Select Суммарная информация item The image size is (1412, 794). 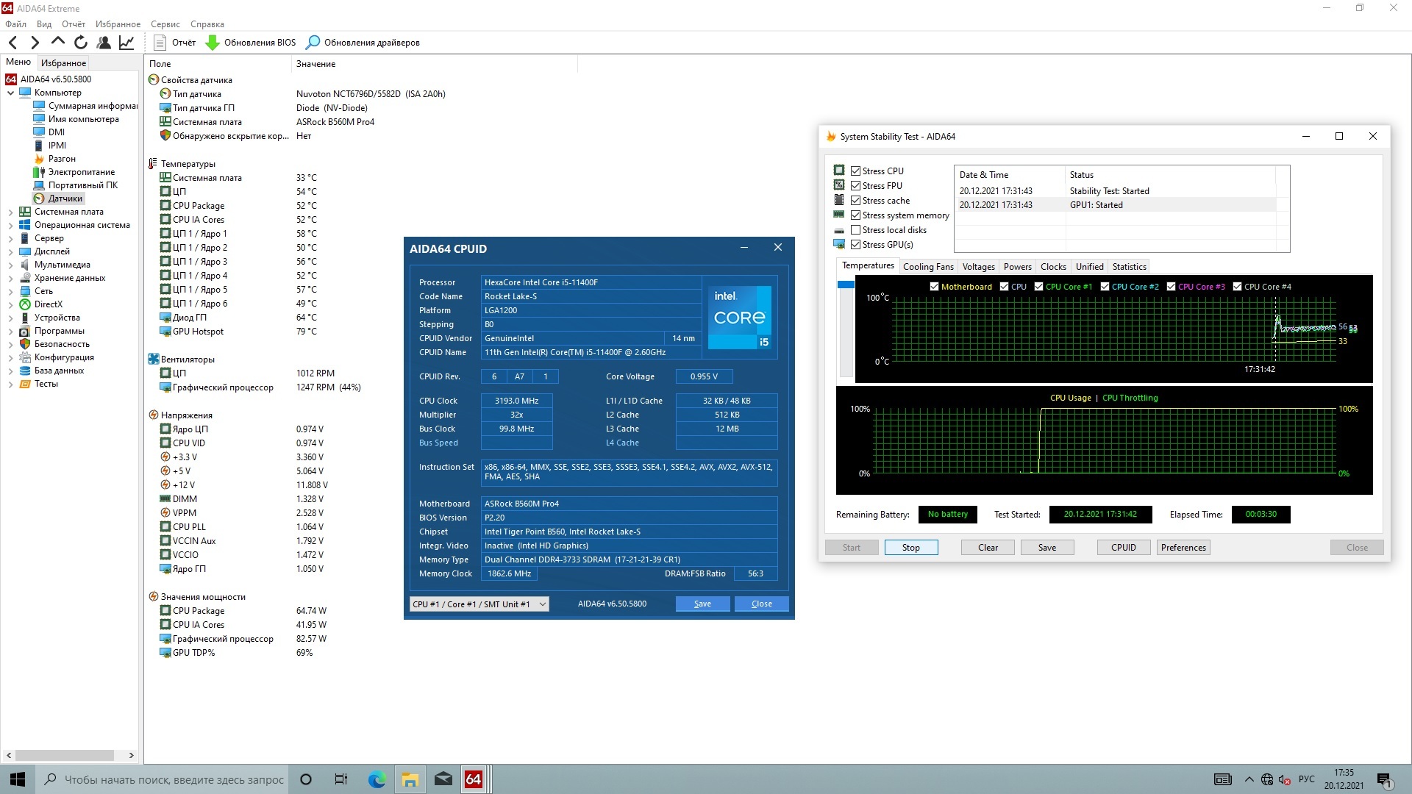tap(85, 106)
